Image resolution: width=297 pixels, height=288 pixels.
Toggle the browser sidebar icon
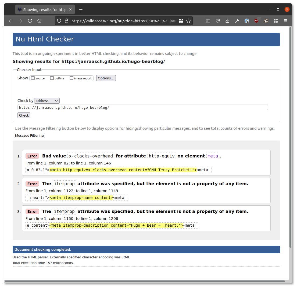click(x=208, y=21)
